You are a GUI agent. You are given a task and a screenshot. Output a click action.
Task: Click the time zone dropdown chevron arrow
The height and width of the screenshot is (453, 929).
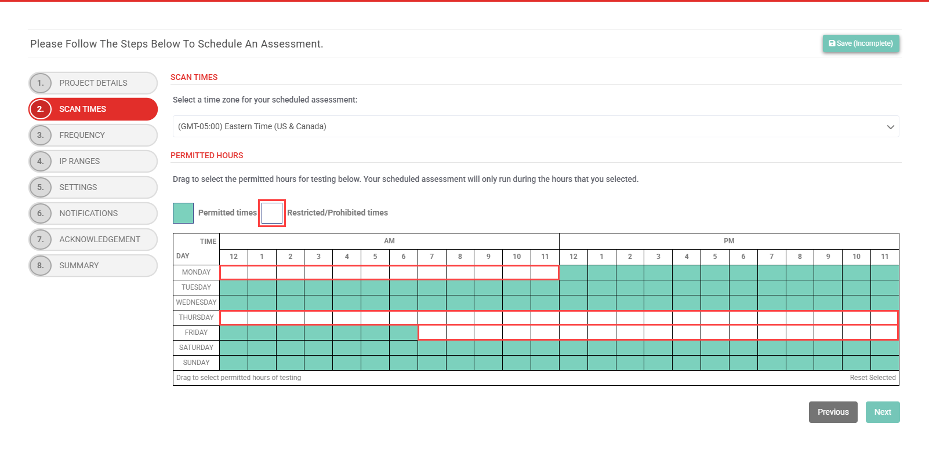[890, 127]
